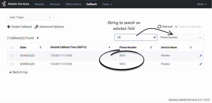The image size is (212, 103).
Task: Check the box for the 7/5/2017 11:10:00 callback
Action: click(x=12, y=55)
